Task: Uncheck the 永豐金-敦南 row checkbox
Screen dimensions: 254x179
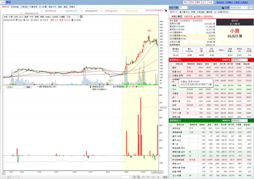Action: tap(170, 75)
